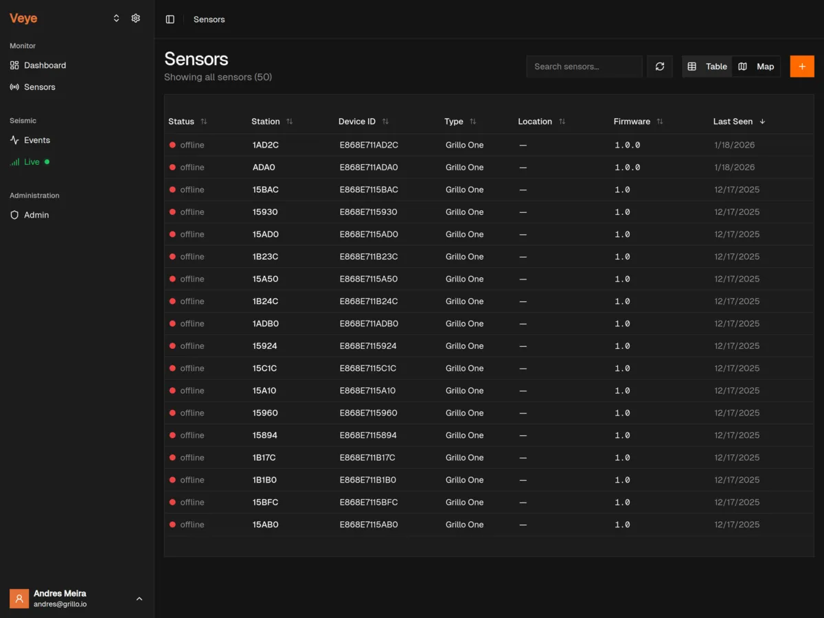The height and width of the screenshot is (618, 824).
Task: Collapse the Andres Meira account menu
Action: (x=139, y=598)
